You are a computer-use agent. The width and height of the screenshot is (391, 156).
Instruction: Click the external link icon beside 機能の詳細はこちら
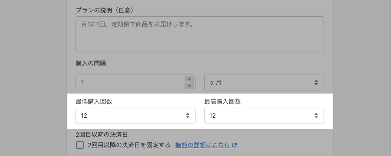pyautogui.click(x=234, y=145)
